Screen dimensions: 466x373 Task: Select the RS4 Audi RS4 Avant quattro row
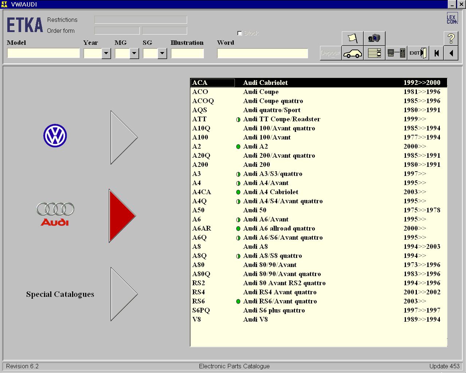(x=319, y=292)
